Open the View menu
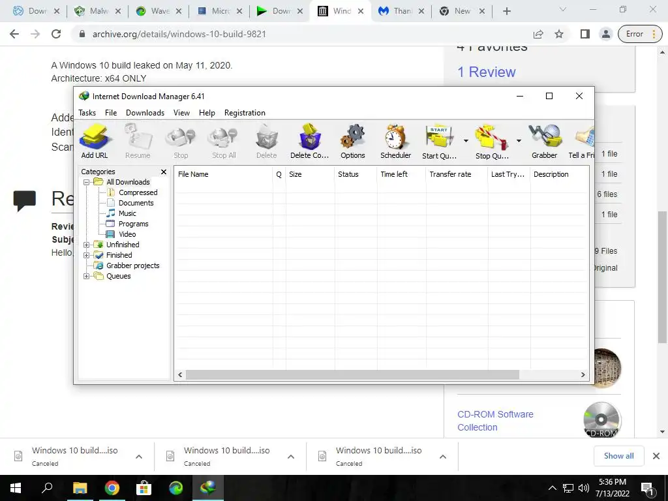This screenshot has height=501, width=668. [x=181, y=113]
